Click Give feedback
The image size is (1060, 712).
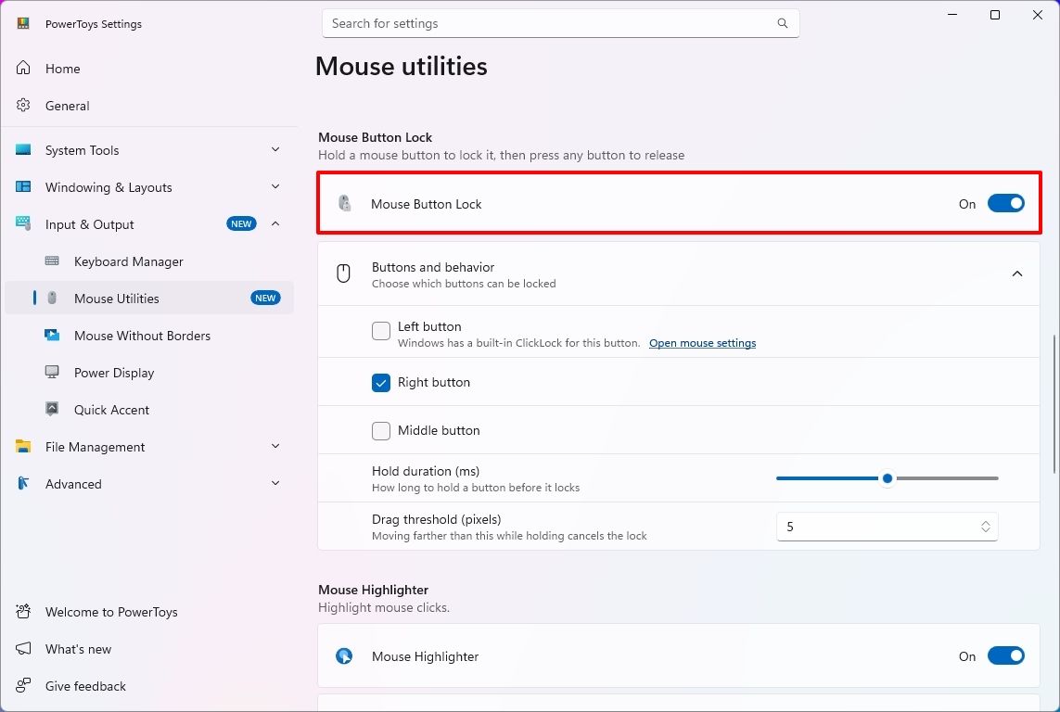(x=148, y=686)
